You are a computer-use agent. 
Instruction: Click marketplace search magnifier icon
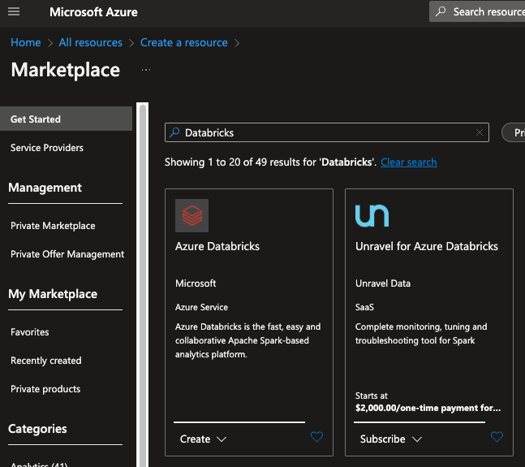pos(174,132)
